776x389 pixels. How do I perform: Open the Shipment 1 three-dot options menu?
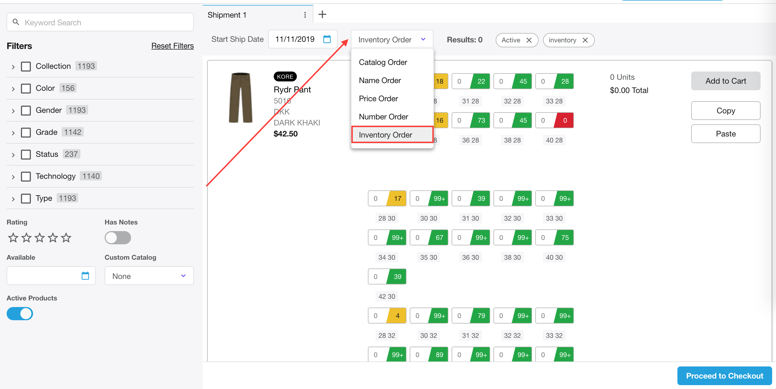pos(305,15)
